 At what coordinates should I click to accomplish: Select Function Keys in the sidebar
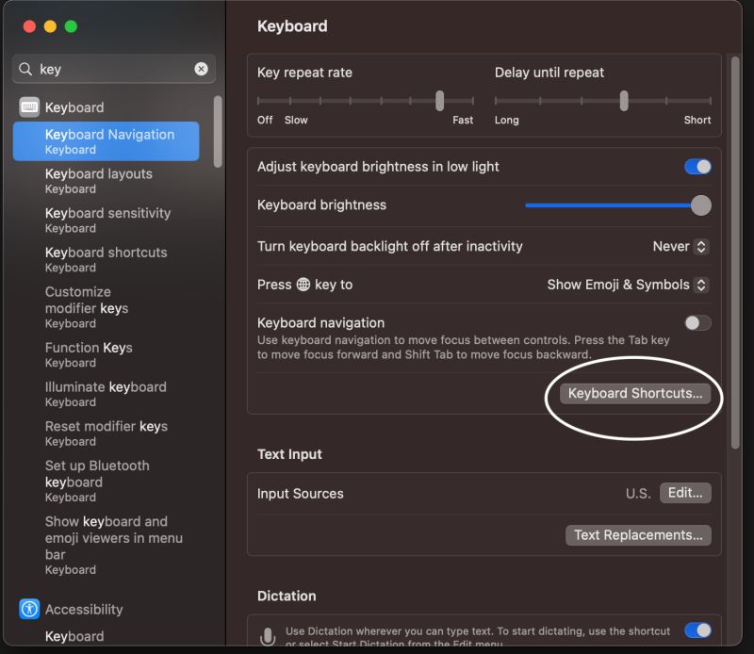[89, 347]
